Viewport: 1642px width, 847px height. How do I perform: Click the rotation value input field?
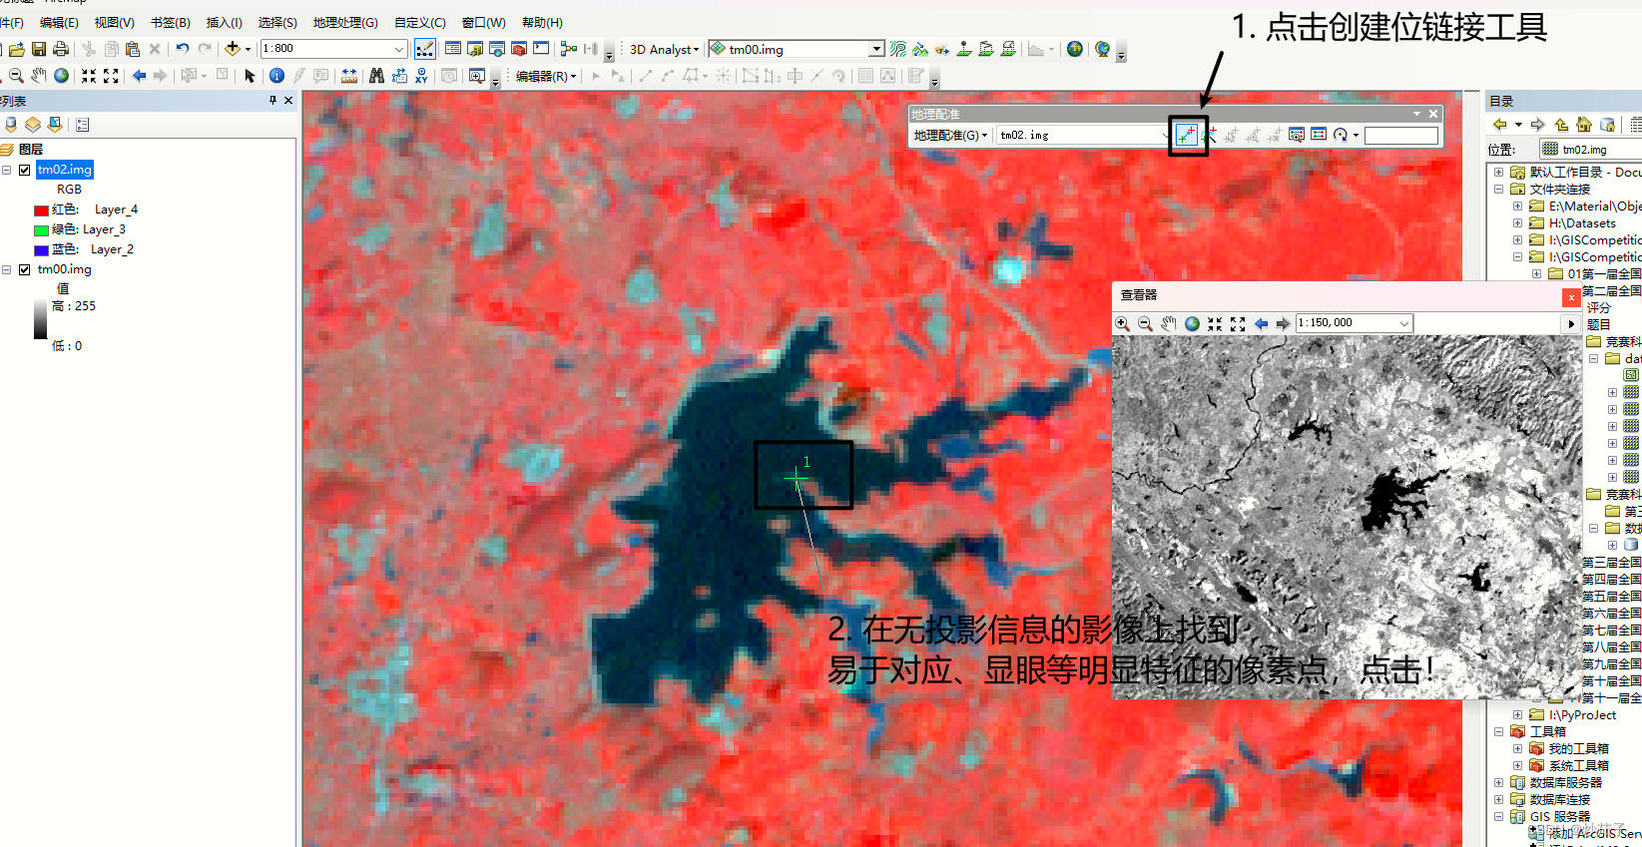1401,136
